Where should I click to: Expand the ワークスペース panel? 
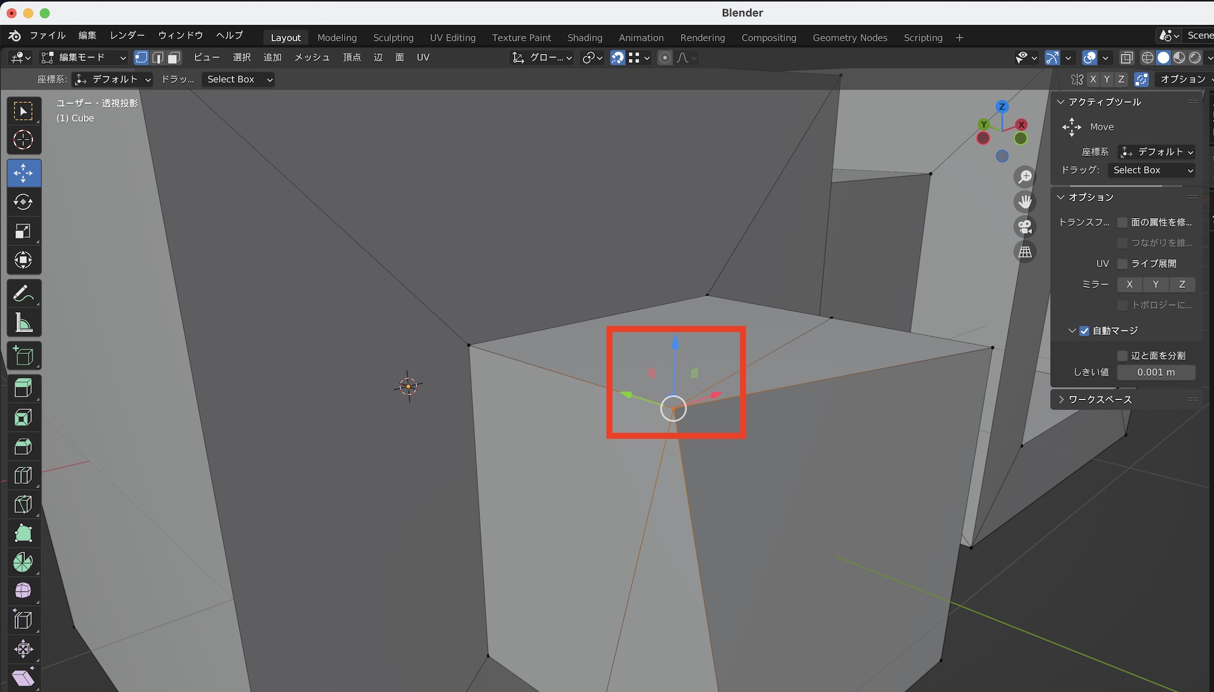coord(1099,399)
